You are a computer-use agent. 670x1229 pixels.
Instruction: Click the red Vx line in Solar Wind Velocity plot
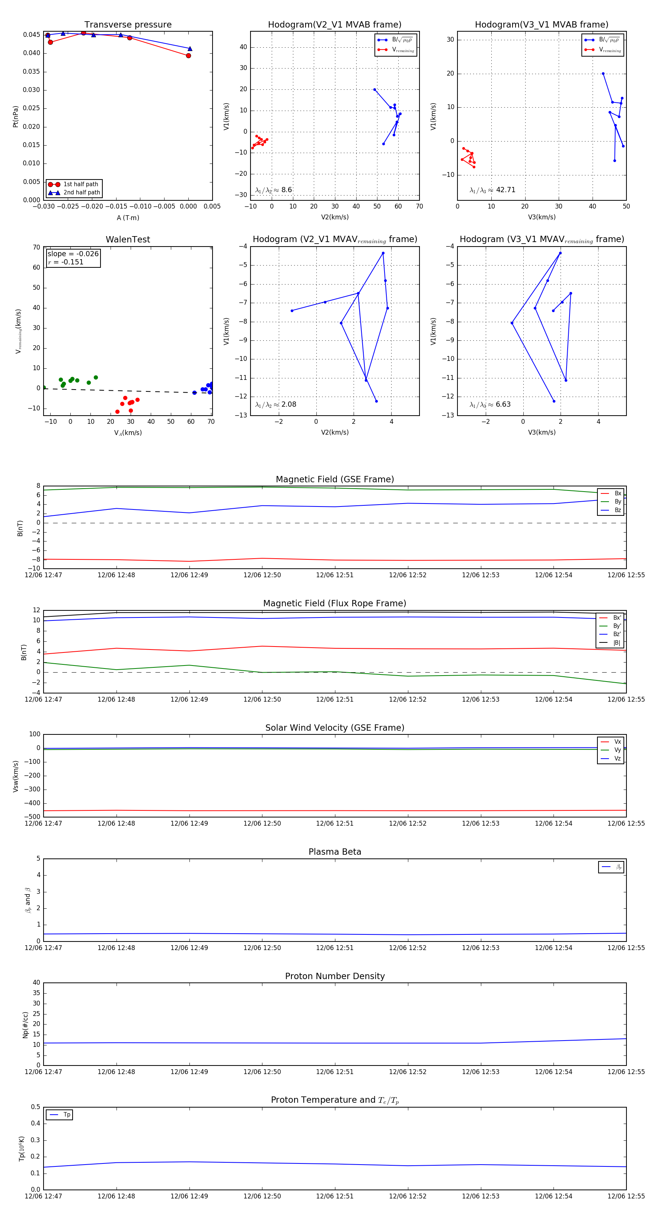pyautogui.click(x=335, y=811)
